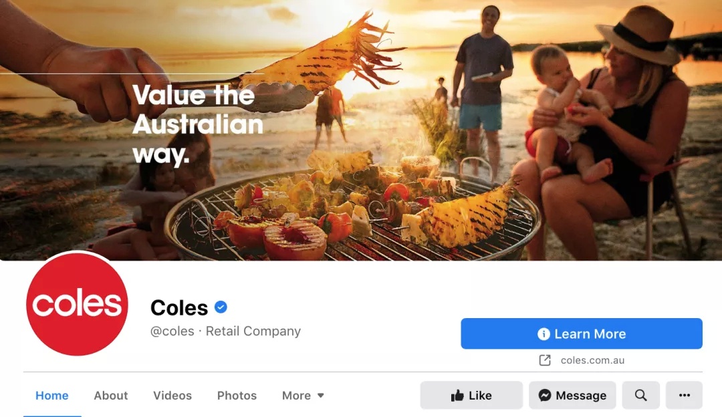Open the page search magnifier
Viewport: 722px width, 417px height.
[641, 395]
